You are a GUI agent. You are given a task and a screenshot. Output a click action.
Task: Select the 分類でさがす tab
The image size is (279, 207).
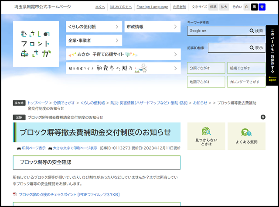(206, 68)
